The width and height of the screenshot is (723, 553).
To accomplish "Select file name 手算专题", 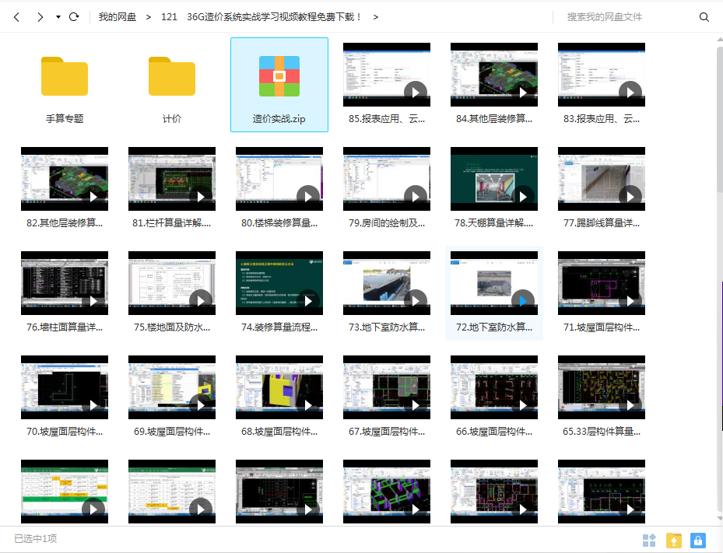I will coord(65,119).
